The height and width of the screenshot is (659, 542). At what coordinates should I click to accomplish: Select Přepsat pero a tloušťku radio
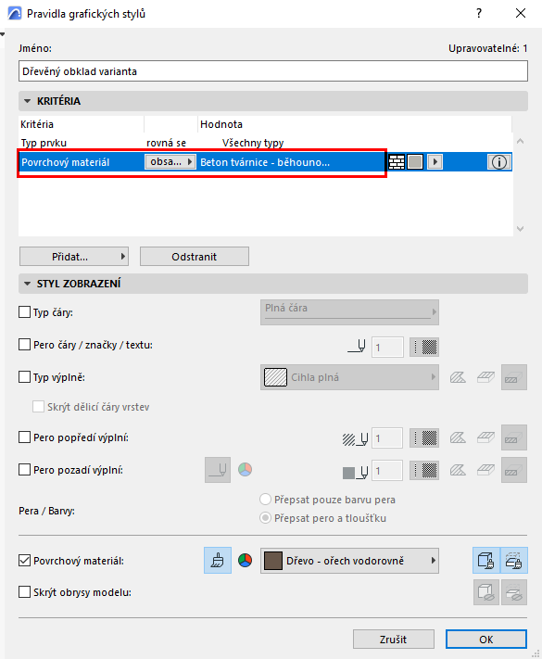(x=265, y=518)
